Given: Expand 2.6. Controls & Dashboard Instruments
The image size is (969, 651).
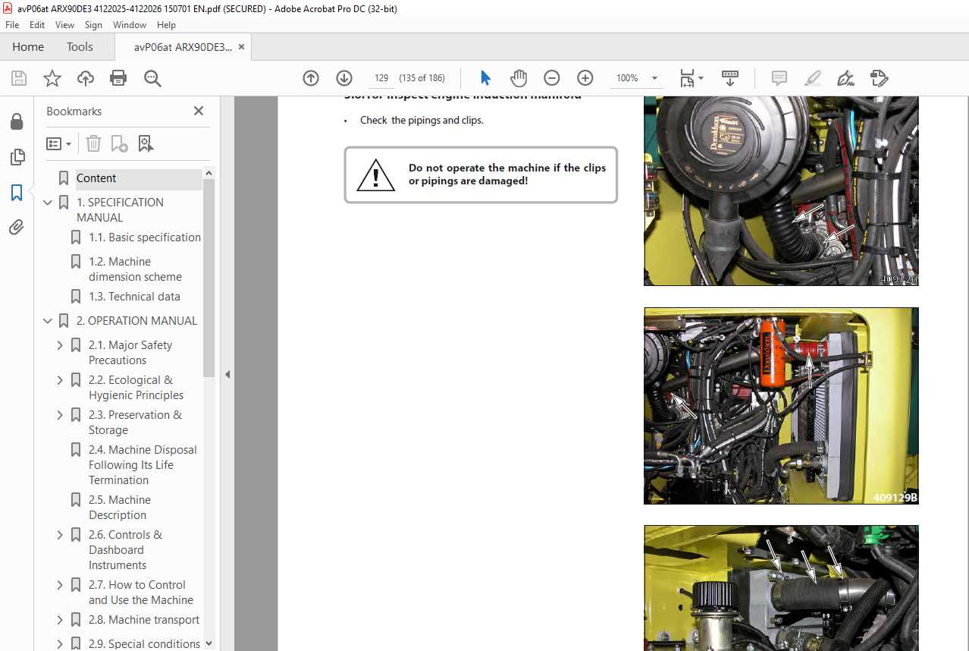Looking at the screenshot, I should (61, 535).
